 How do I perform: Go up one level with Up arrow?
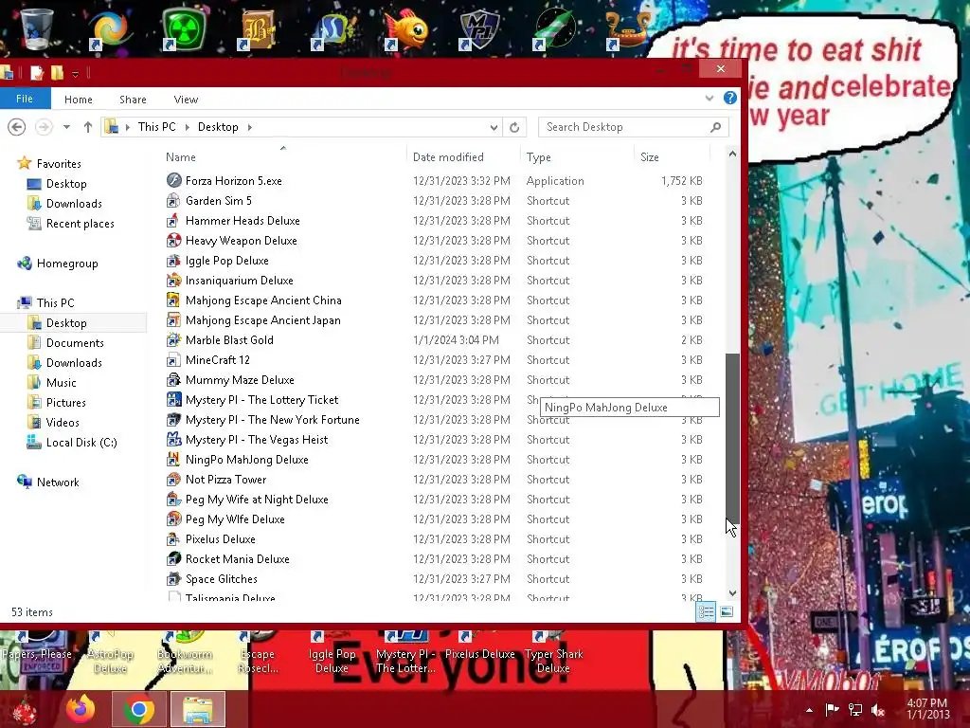click(x=88, y=127)
